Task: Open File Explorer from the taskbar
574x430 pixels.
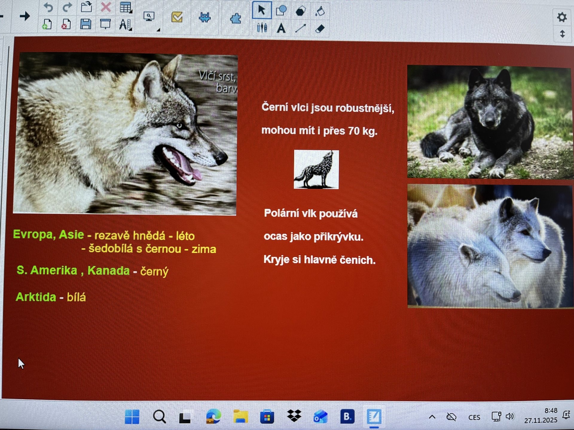Action: [x=241, y=417]
